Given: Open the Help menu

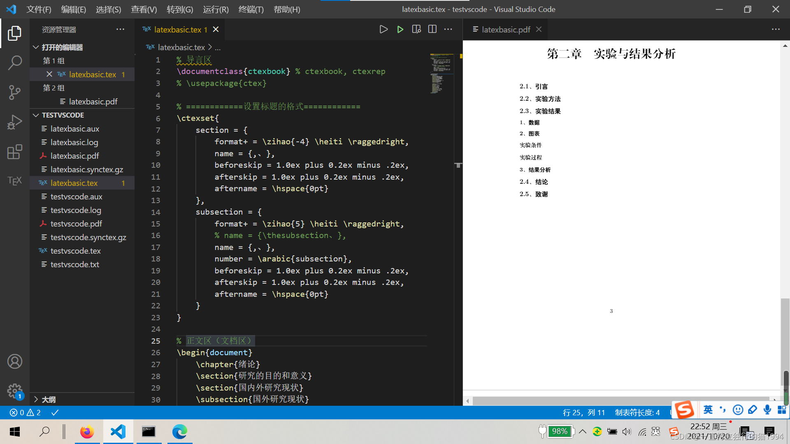Looking at the screenshot, I should coord(287,9).
